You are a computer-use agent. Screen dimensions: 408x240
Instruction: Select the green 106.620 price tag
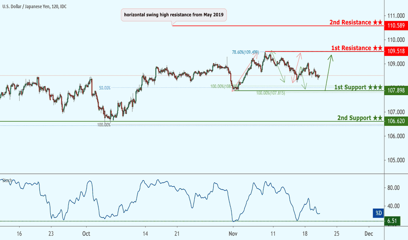coord(395,121)
